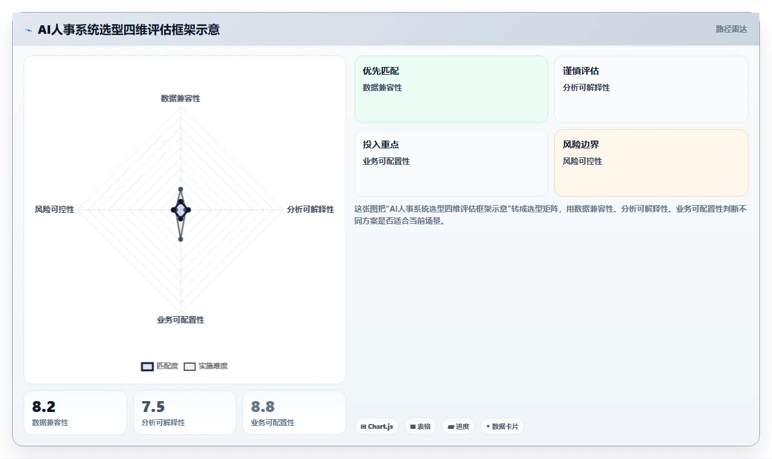The height and width of the screenshot is (459, 772).
Task: Click the radar axis label 分析可解释性
Action: [x=311, y=209]
